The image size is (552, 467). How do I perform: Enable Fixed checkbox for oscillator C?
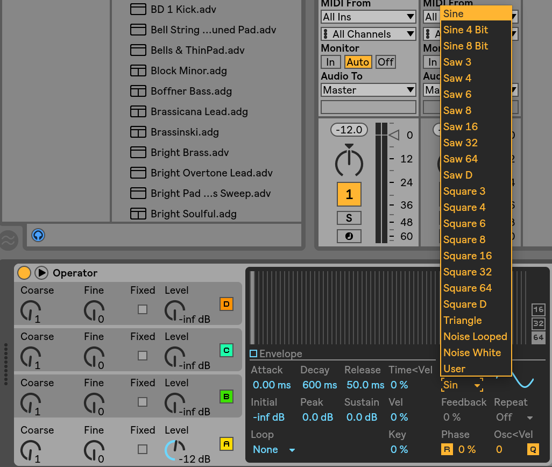(x=143, y=356)
